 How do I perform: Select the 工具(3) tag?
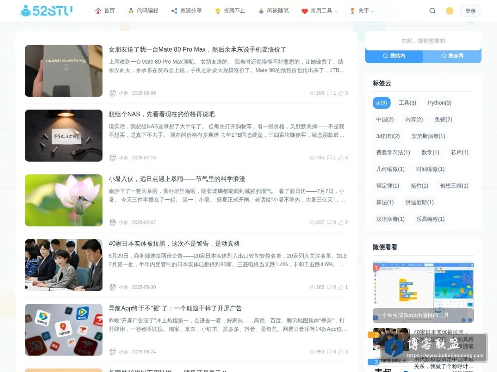click(408, 103)
